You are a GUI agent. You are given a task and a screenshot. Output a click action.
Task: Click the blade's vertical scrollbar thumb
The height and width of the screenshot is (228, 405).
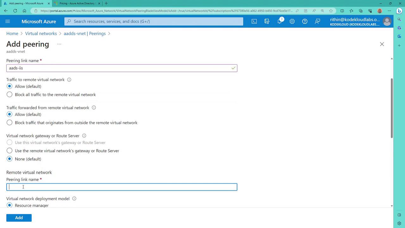pyautogui.click(x=392, y=108)
